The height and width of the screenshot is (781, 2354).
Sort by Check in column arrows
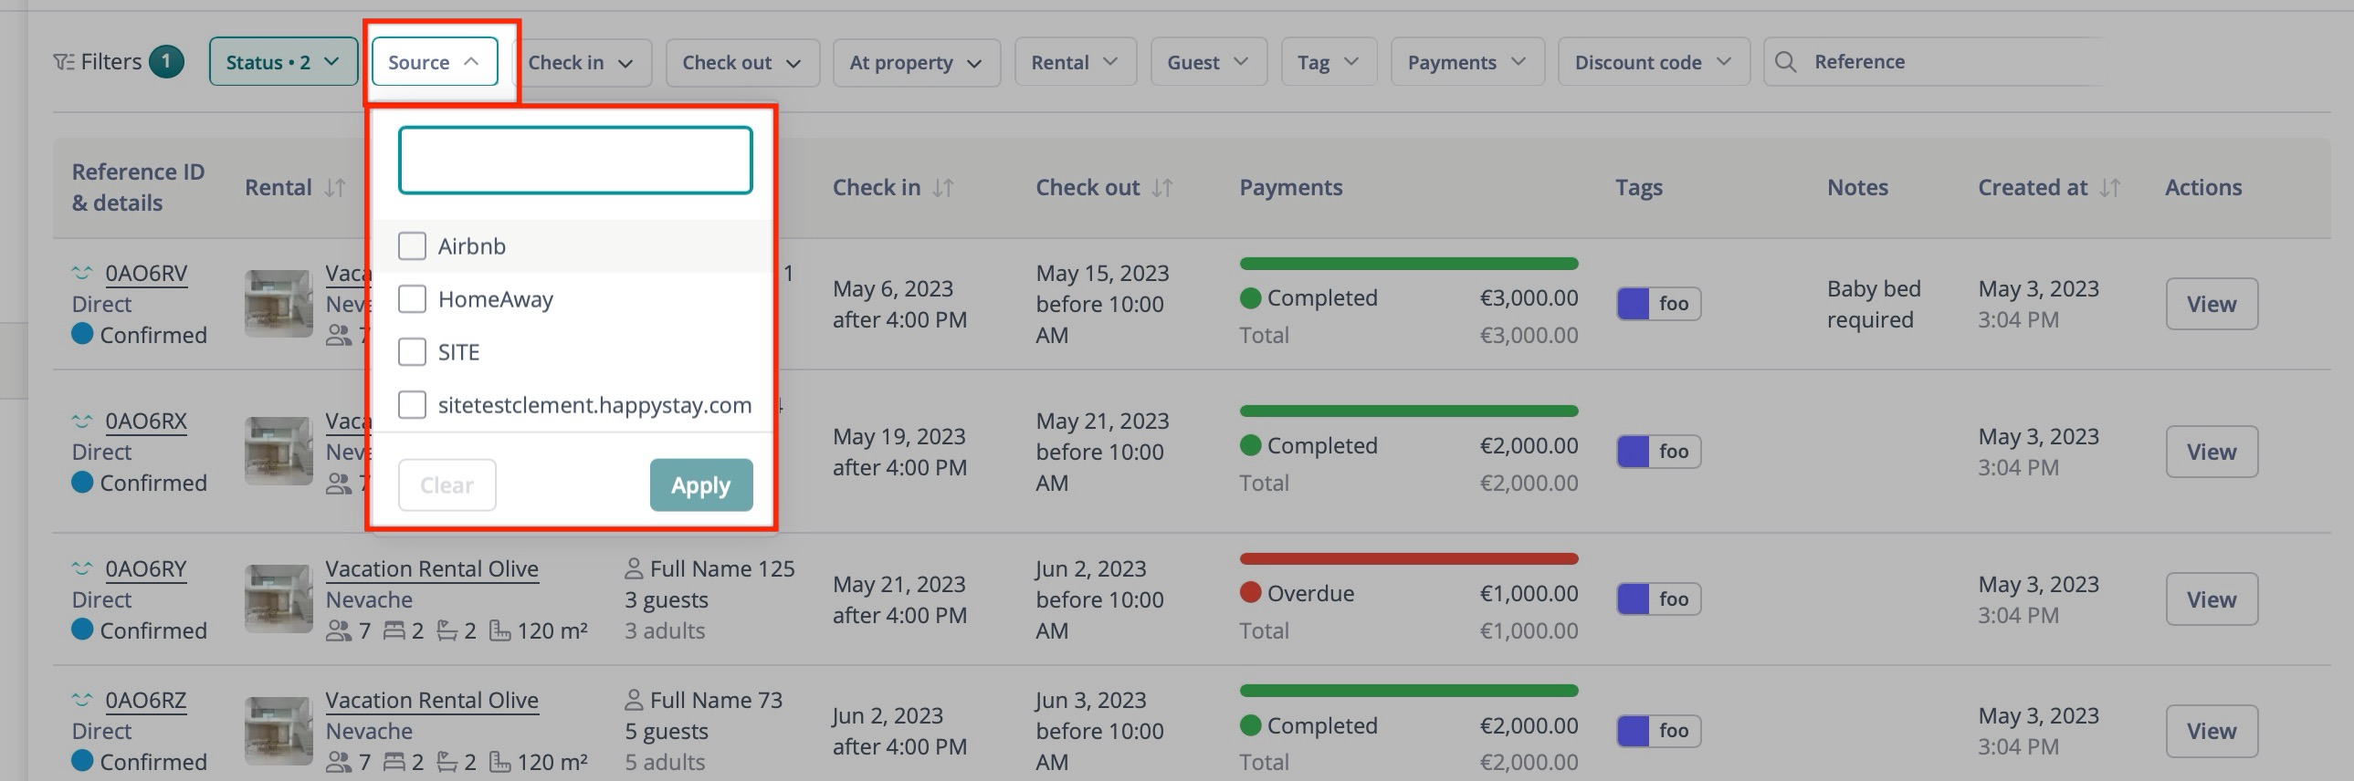[x=943, y=188]
